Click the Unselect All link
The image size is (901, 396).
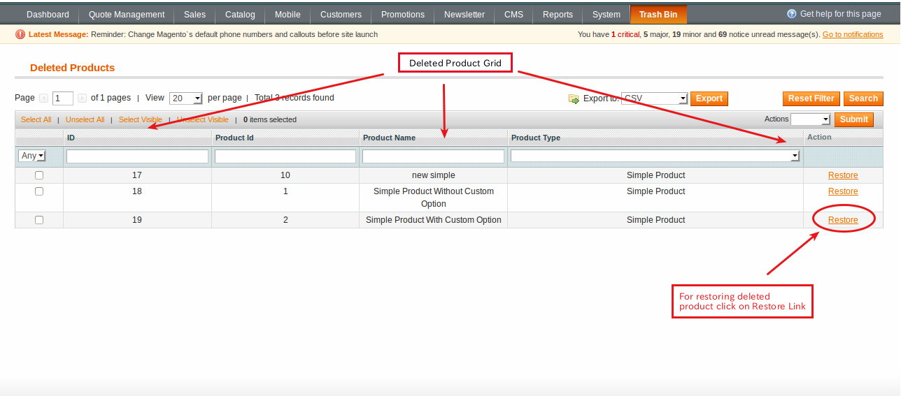[85, 119]
